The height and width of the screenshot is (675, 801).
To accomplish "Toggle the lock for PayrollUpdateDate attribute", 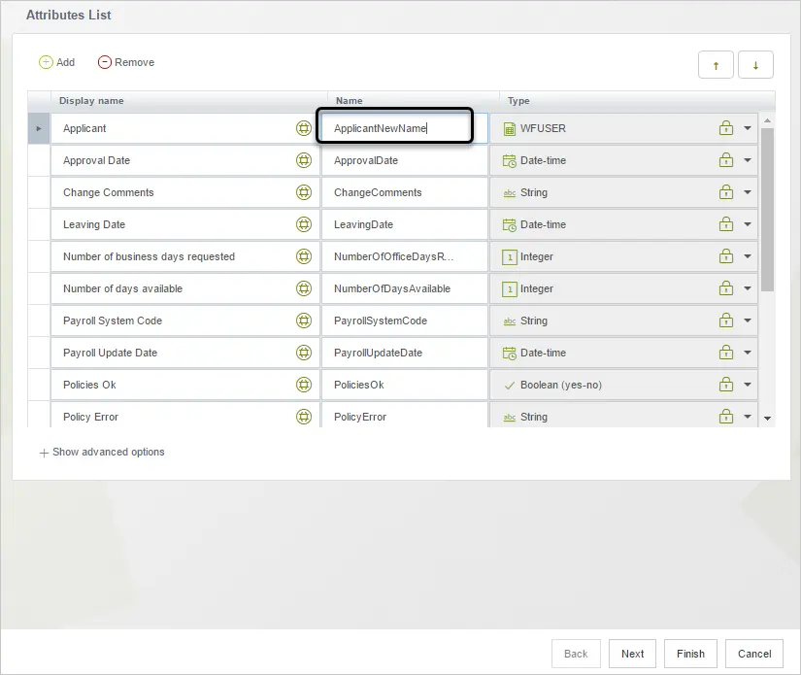I will point(726,352).
